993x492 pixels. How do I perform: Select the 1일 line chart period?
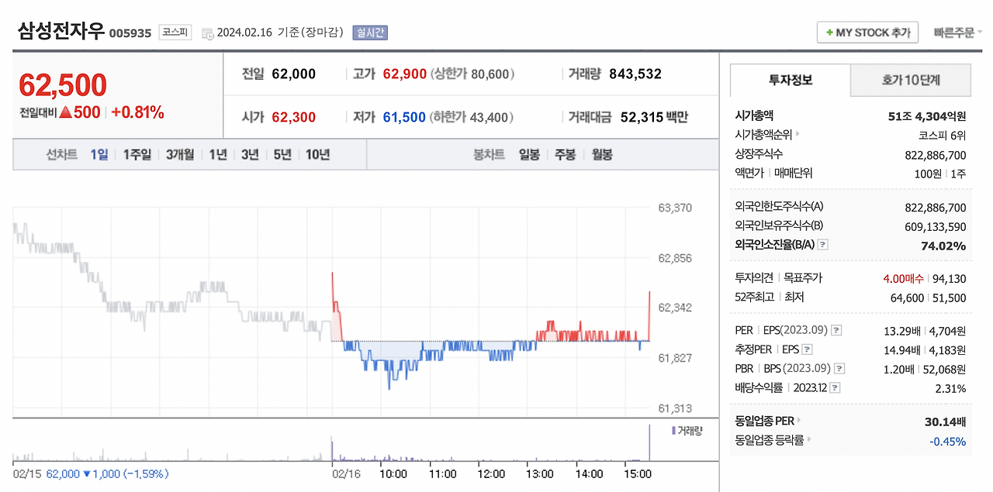(99, 154)
